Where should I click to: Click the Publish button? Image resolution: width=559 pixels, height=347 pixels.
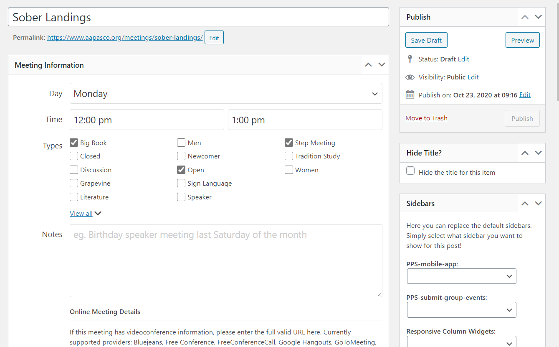click(522, 118)
